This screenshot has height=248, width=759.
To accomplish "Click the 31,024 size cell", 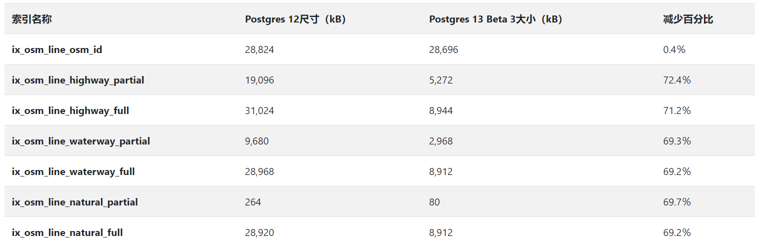I will coord(260,110).
